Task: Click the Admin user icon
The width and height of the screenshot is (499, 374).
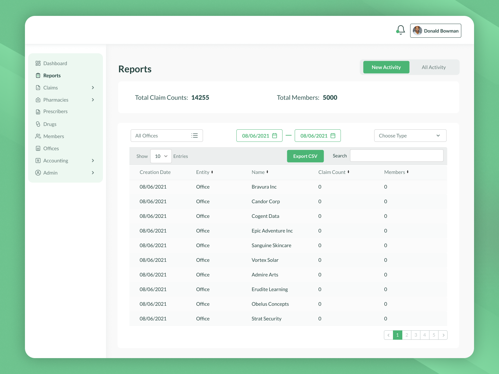Action: (x=38, y=173)
